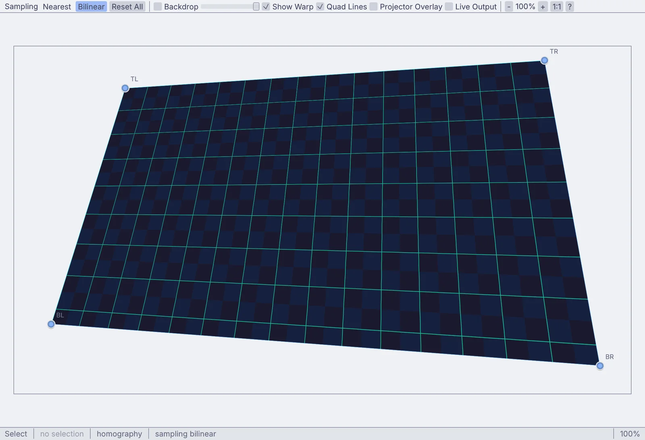
Task: Click the 'no selection' status text
Action: tap(62, 434)
